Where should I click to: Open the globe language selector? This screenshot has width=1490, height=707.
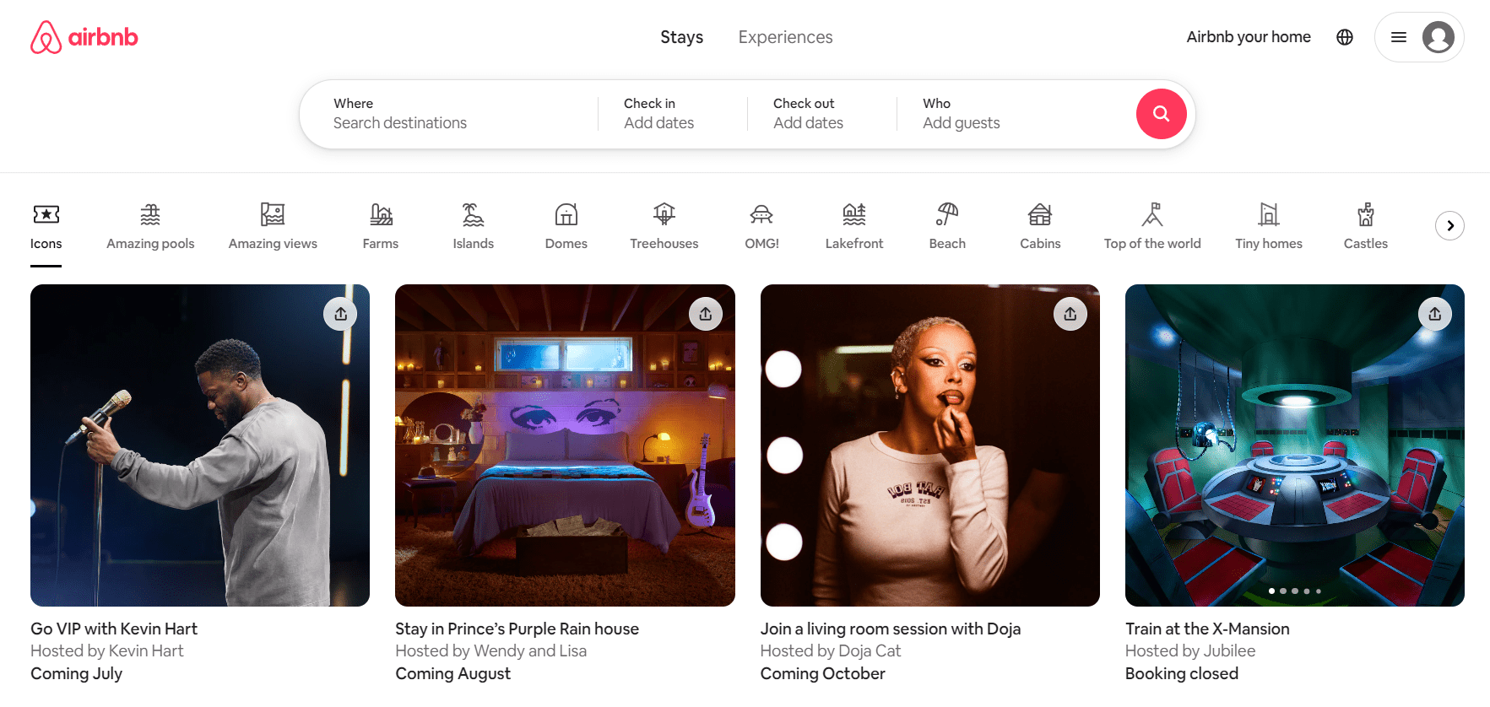coord(1345,37)
